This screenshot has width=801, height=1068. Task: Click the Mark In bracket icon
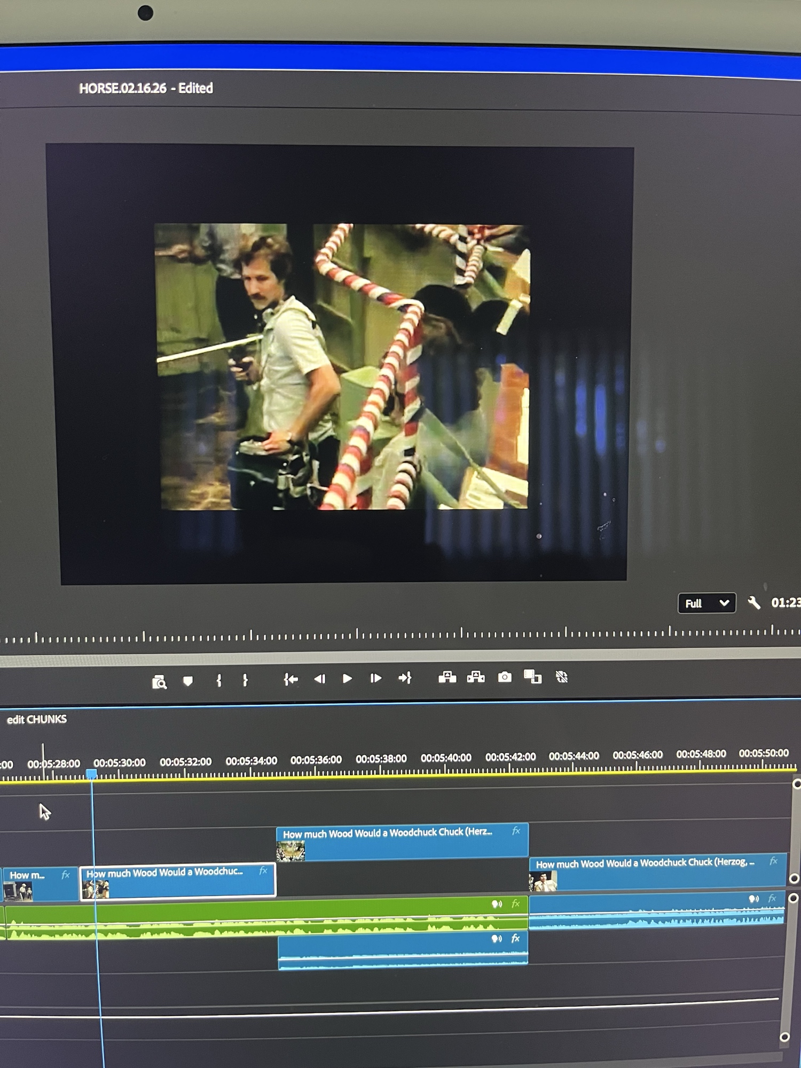click(218, 680)
